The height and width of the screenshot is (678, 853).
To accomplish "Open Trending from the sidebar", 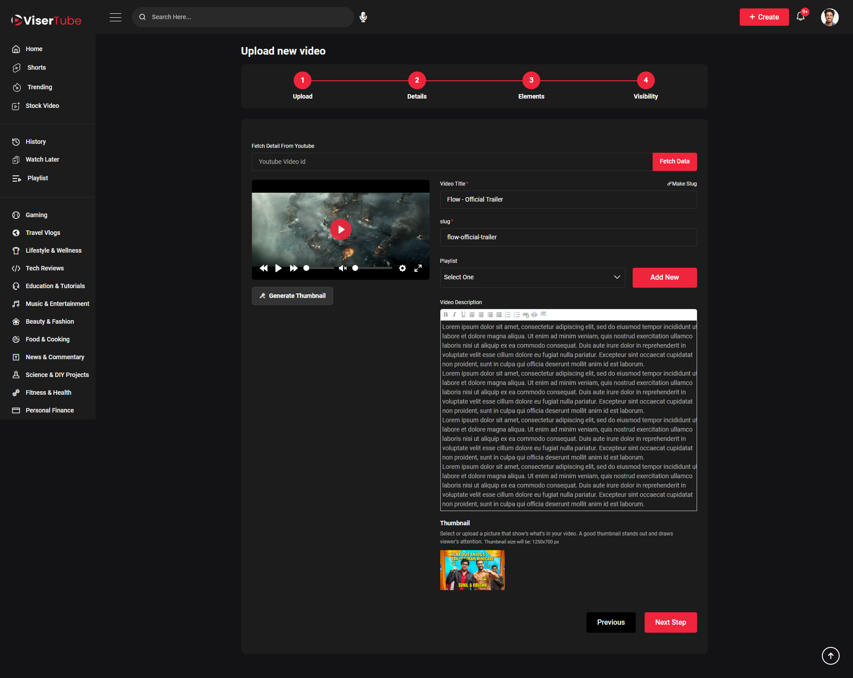I will (x=39, y=87).
